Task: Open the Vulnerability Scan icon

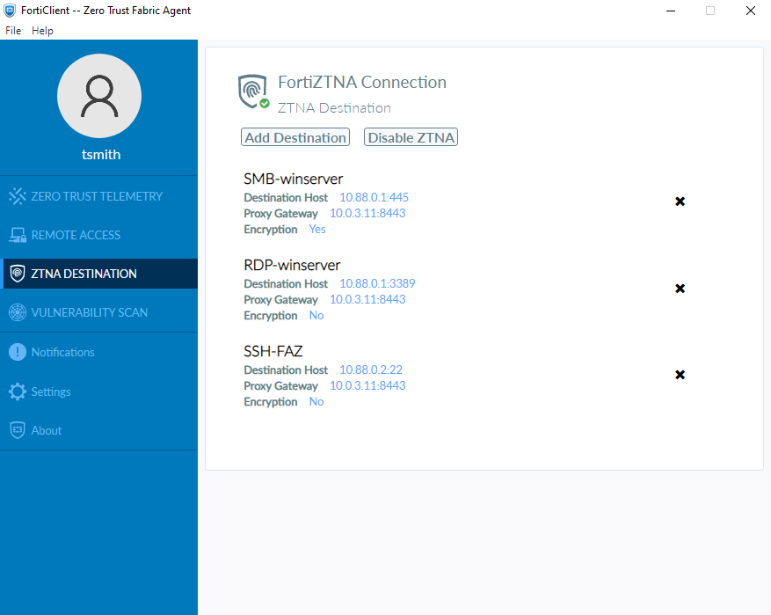Action: coord(18,311)
